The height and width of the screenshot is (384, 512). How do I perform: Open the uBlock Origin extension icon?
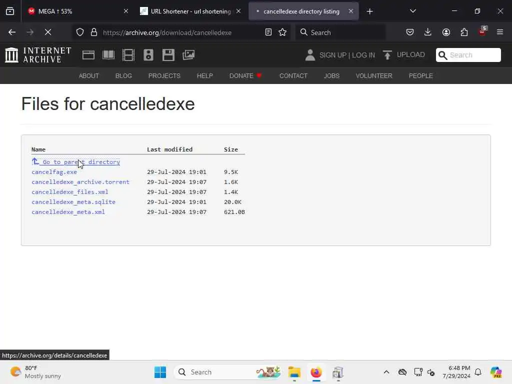482,31
